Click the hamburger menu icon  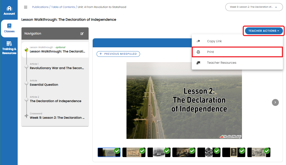click(25, 7)
